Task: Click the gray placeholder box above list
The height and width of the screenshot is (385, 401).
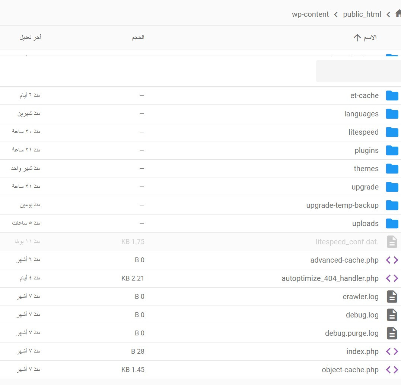Action: [358, 71]
